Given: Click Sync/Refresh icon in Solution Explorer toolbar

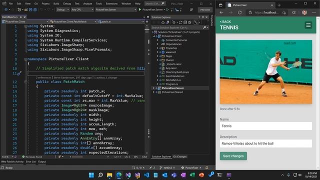Looking at the screenshot, I should [180, 22].
